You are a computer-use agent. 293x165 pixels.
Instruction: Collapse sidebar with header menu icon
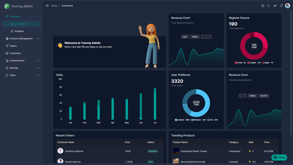(47, 6)
